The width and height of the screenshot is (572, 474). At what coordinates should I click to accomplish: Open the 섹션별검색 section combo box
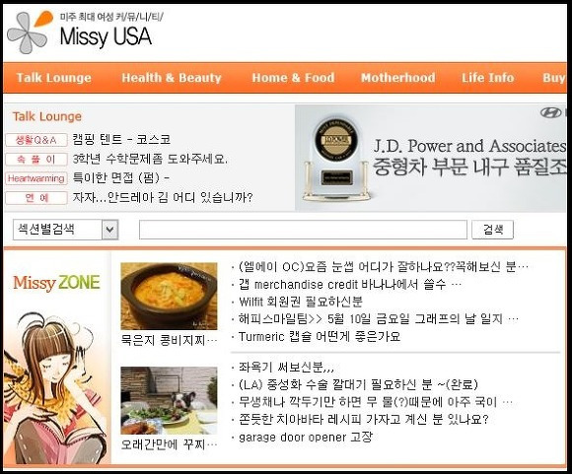tap(65, 230)
